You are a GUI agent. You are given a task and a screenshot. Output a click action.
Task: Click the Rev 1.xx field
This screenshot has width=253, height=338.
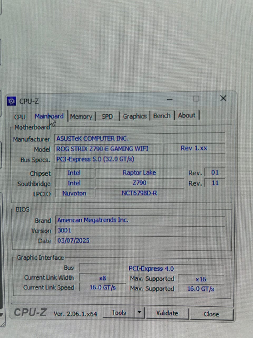pyautogui.click(x=194, y=148)
